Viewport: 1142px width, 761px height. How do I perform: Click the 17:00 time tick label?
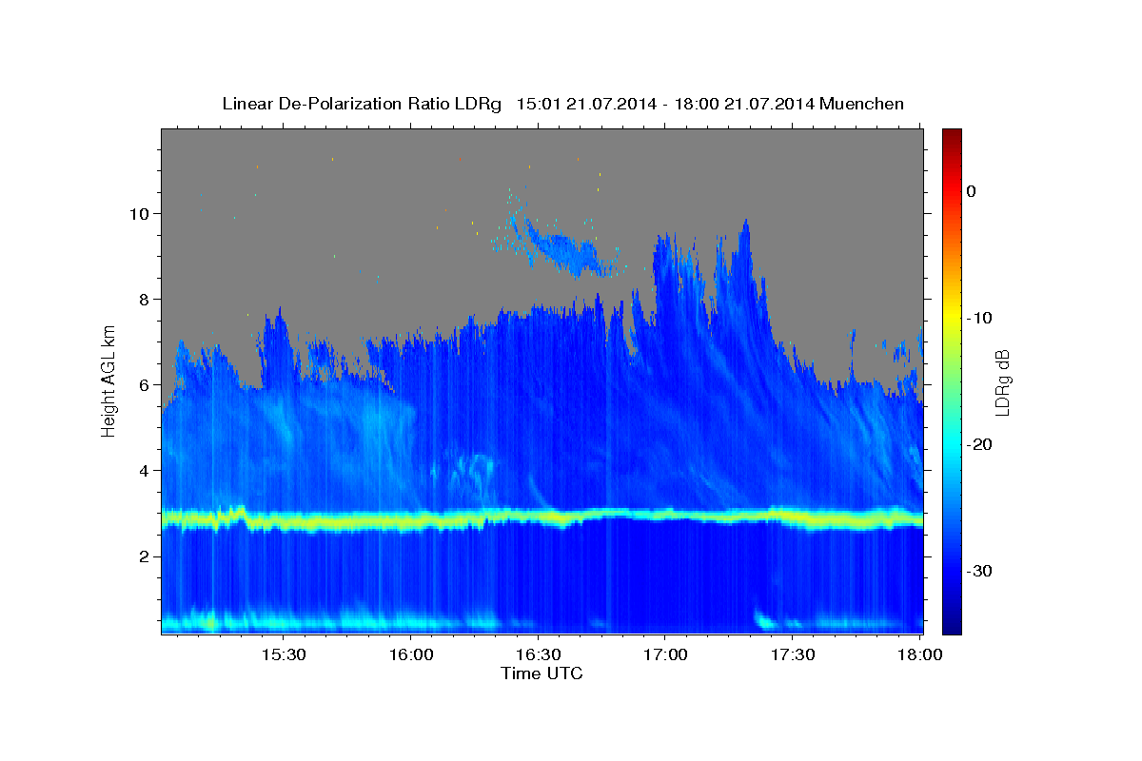pos(665,655)
